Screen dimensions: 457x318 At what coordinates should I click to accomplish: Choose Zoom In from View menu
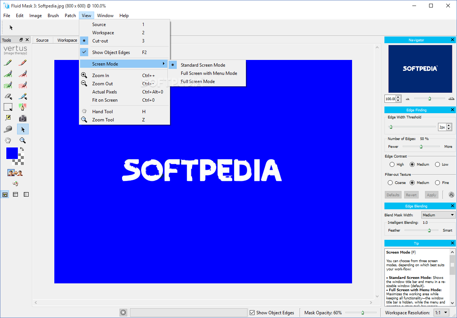coord(125,76)
